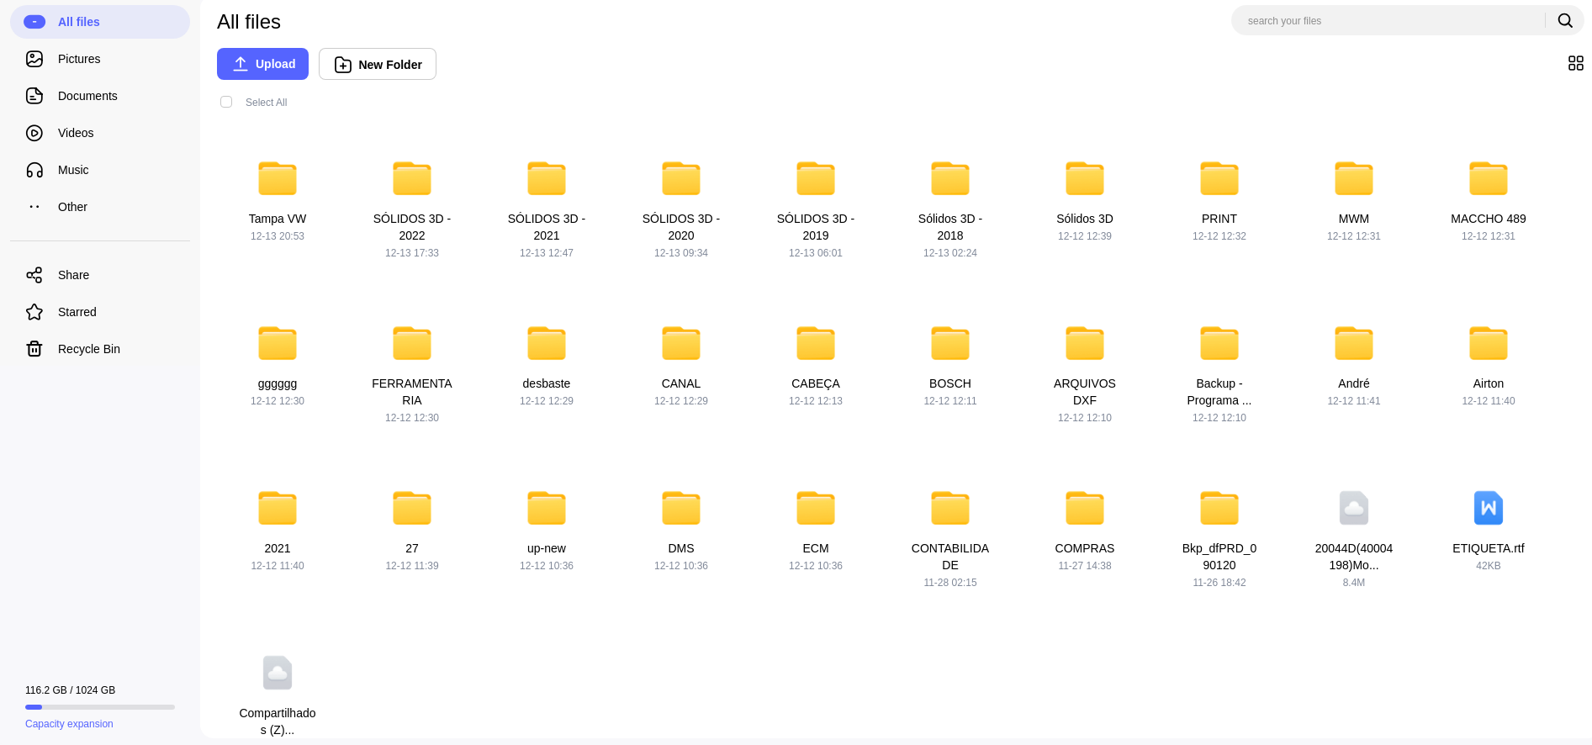1592x745 pixels.
Task: Open the ETIQUETA.rtf document icon
Action: 1489,508
